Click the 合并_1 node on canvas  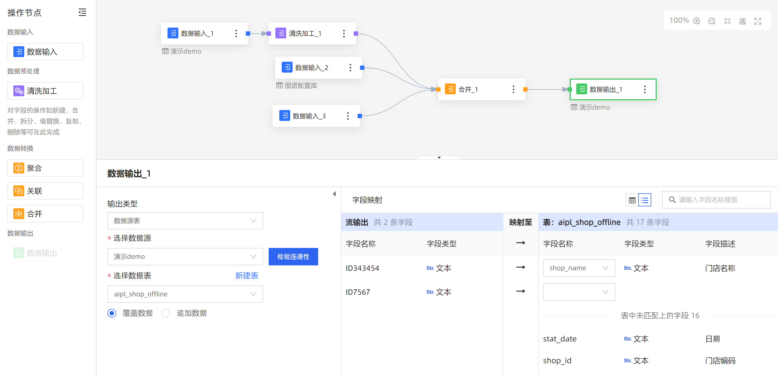pos(482,89)
